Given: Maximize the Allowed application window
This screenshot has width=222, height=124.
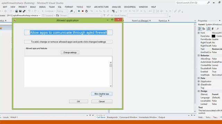Looking at the screenshot, I should 112,20.
